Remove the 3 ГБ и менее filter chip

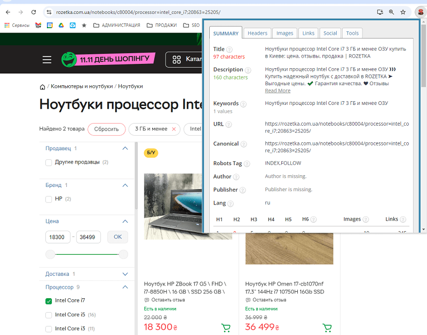174,129
